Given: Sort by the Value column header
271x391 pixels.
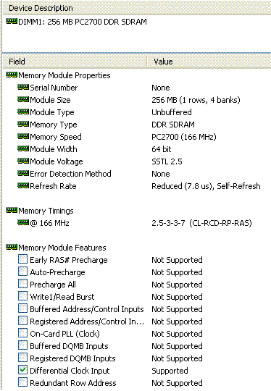Looking at the screenshot, I should click(x=209, y=62).
